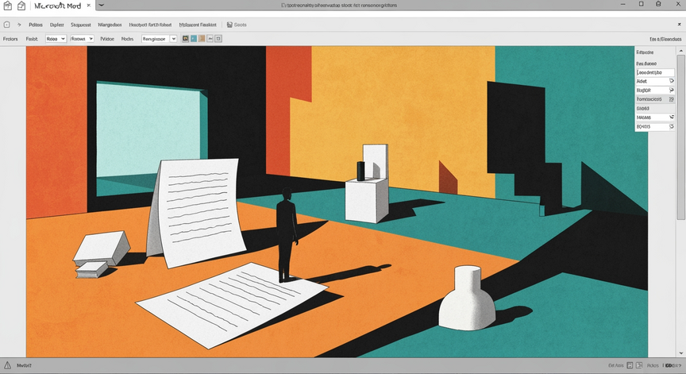This screenshot has width=686, height=374.
Task: Open the Margidoos menu
Action: coord(110,25)
